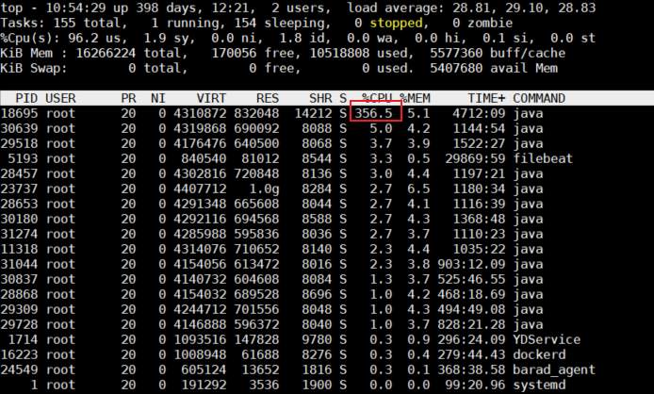The height and width of the screenshot is (394, 654).
Task: Click PID 11318 in the process list
Action: tap(19, 249)
